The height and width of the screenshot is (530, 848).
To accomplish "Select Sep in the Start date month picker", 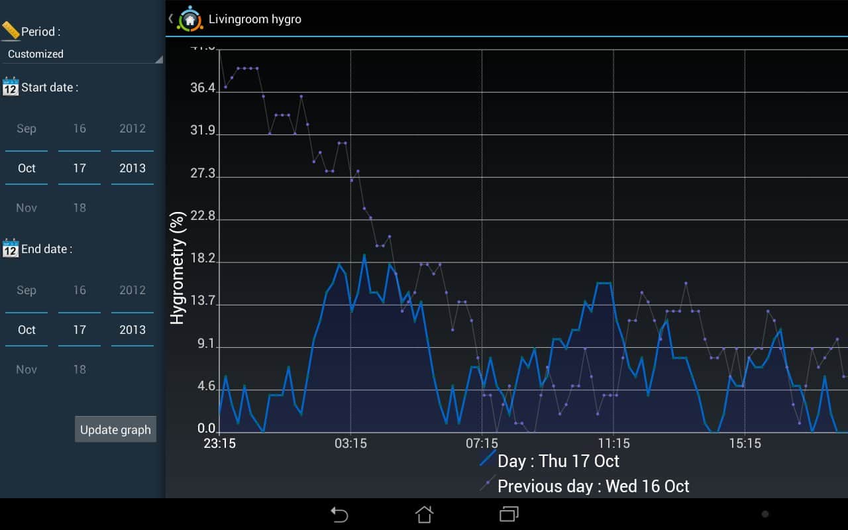I will (x=26, y=129).
